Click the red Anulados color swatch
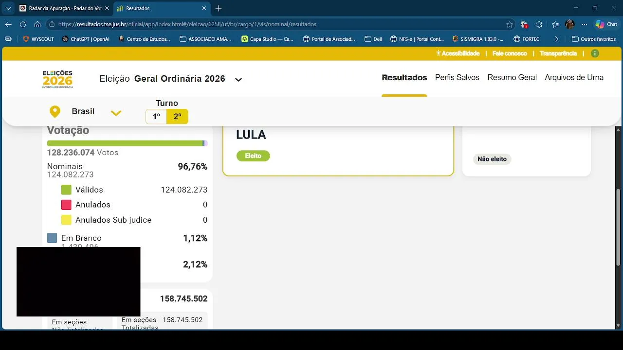The image size is (623, 350). pos(66,205)
